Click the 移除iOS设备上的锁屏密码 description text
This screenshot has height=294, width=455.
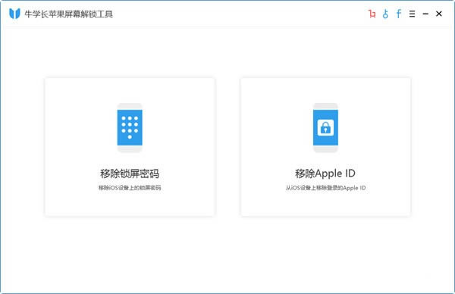click(130, 188)
